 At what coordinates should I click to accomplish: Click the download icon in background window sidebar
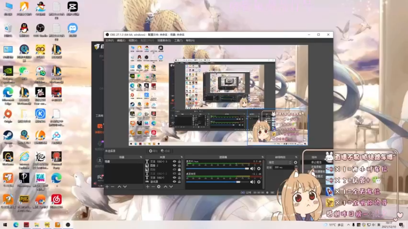point(99,160)
